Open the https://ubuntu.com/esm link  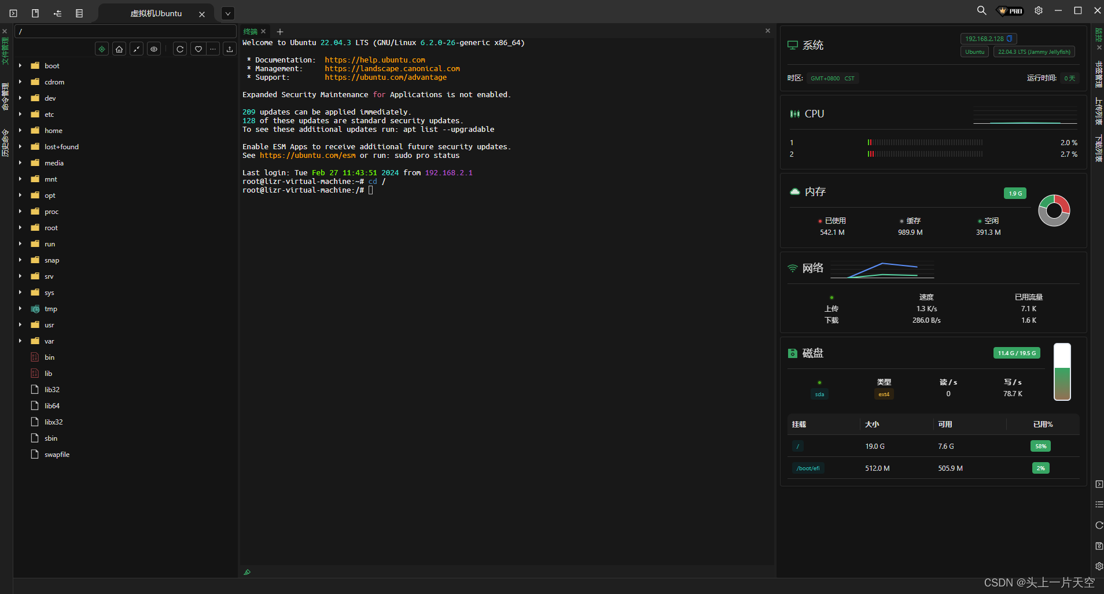[308, 156]
